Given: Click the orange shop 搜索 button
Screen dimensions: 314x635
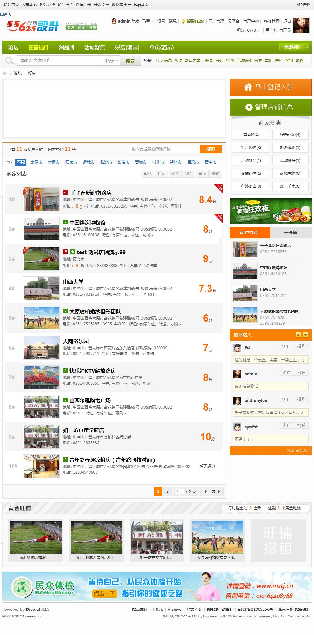Looking at the screenshot, I should 211,149.
